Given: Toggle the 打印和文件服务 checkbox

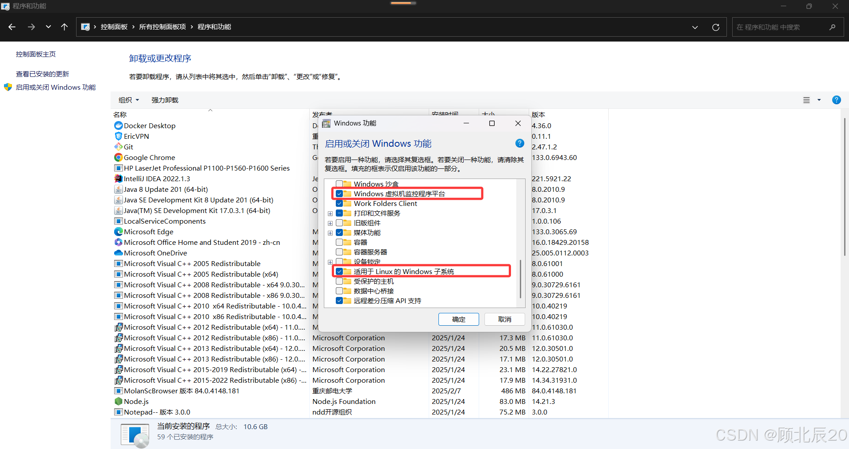Looking at the screenshot, I should coord(339,213).
